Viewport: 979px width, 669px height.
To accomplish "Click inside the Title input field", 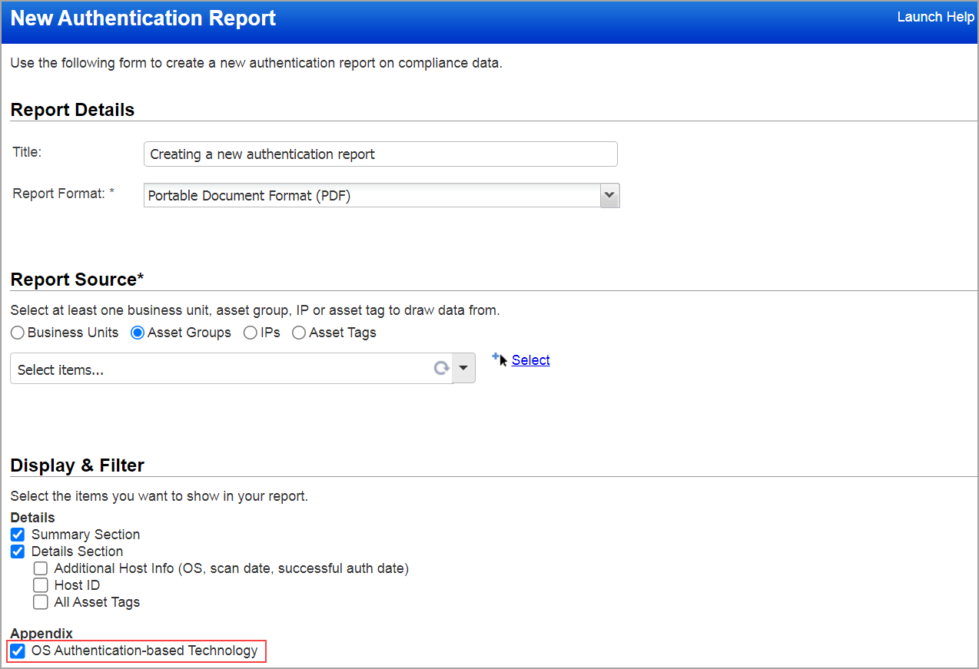I will coord(380,154).
